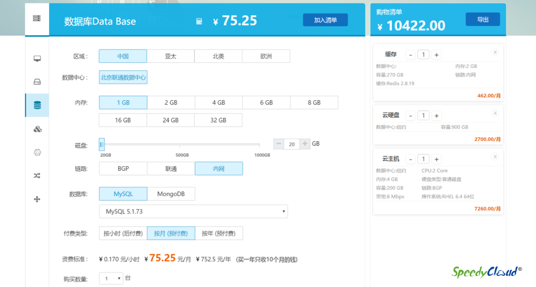Open the cache cubes icon in sidebar

click(37, 129)
